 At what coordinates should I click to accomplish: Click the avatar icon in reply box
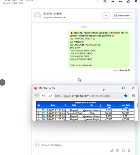tap(37, 145)
